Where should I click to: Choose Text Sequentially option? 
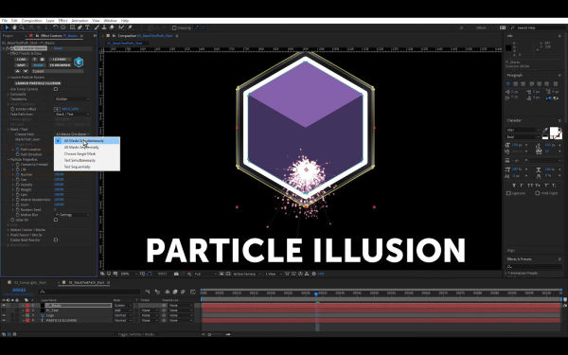coord(87,167)
